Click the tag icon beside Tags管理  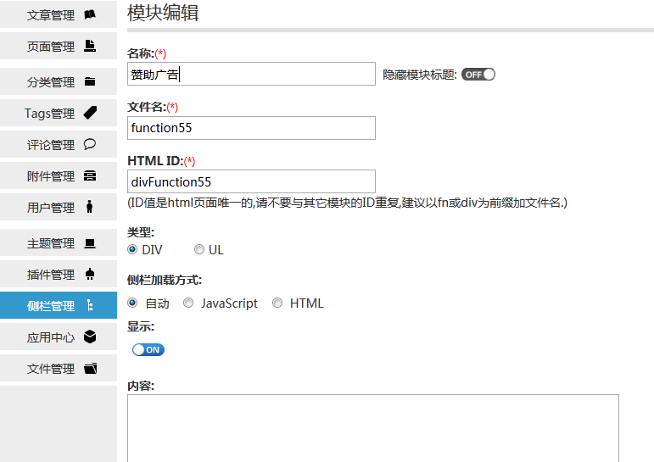coord(90,113)
